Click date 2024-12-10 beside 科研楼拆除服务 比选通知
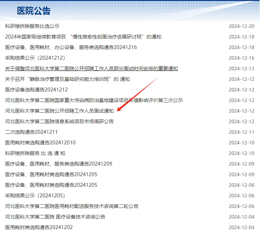 (x=241, y=153)
